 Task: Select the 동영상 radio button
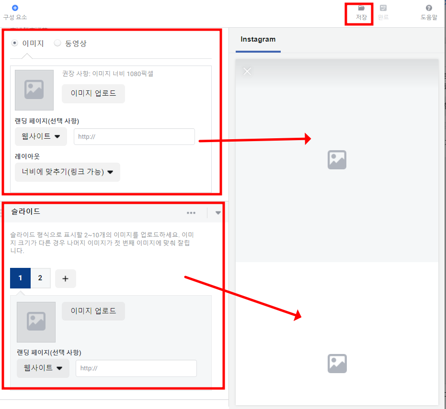[57, 43]
